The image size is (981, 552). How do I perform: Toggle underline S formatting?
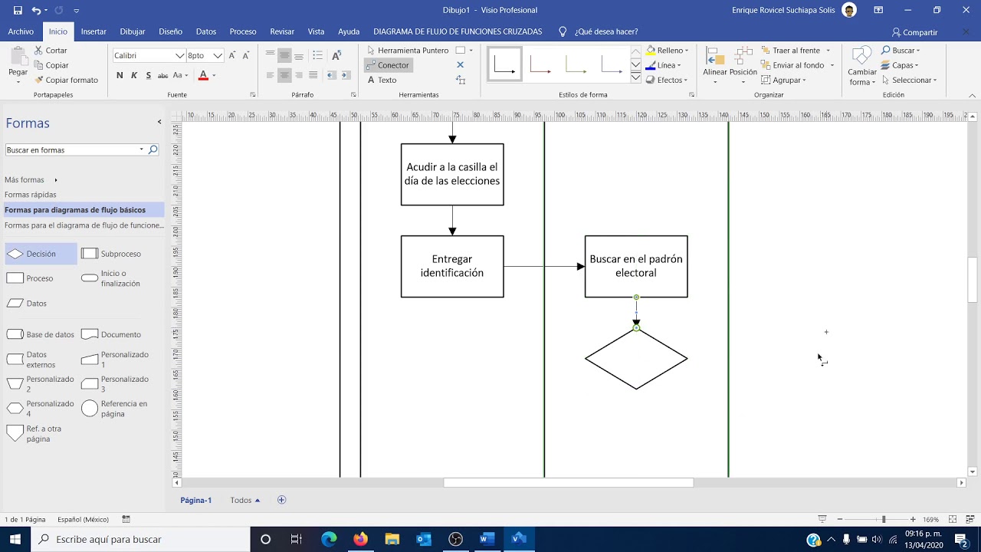click(148, 75)
